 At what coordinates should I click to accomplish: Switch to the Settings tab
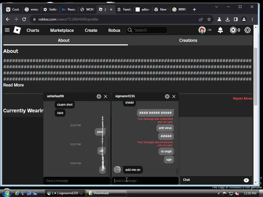coord(50,9)
